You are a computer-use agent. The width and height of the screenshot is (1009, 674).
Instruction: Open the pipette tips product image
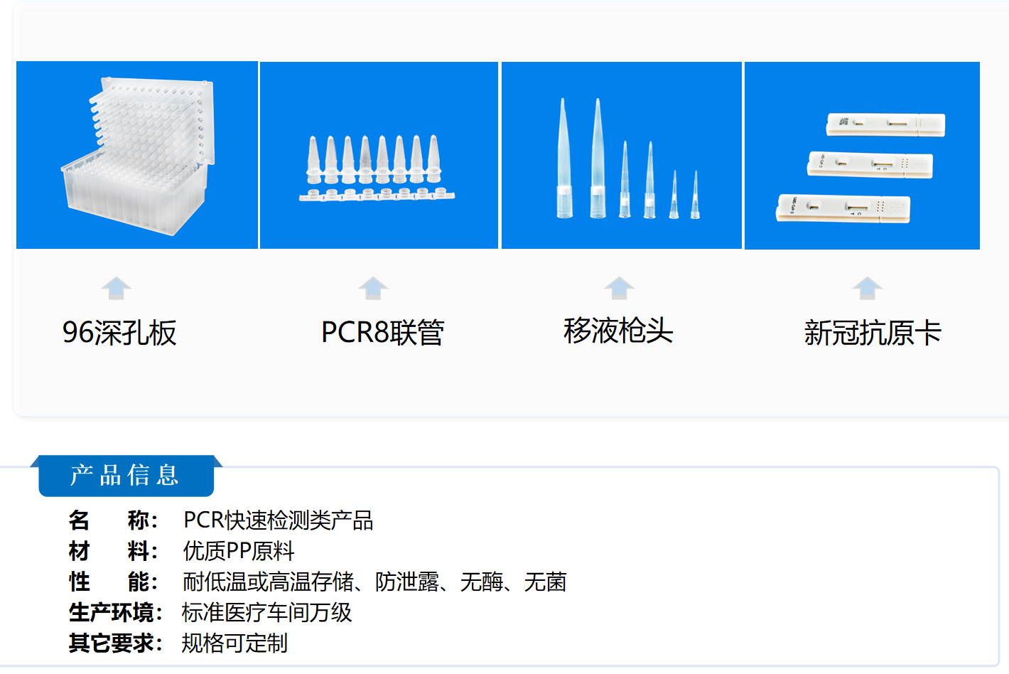622,155
